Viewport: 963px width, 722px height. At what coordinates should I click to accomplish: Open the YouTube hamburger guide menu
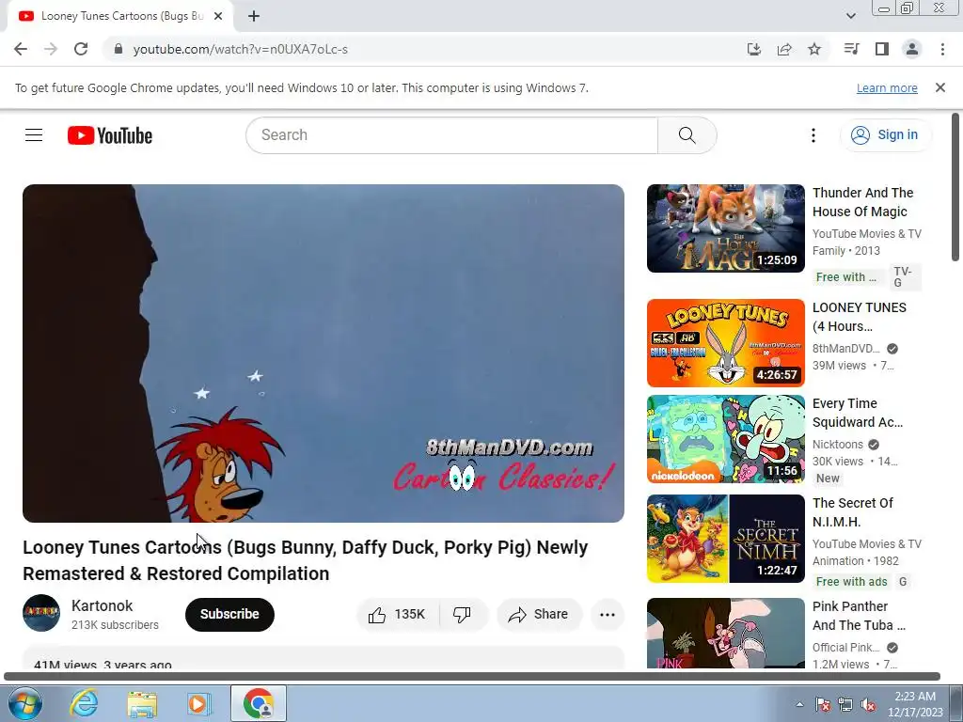click(34, 135)
